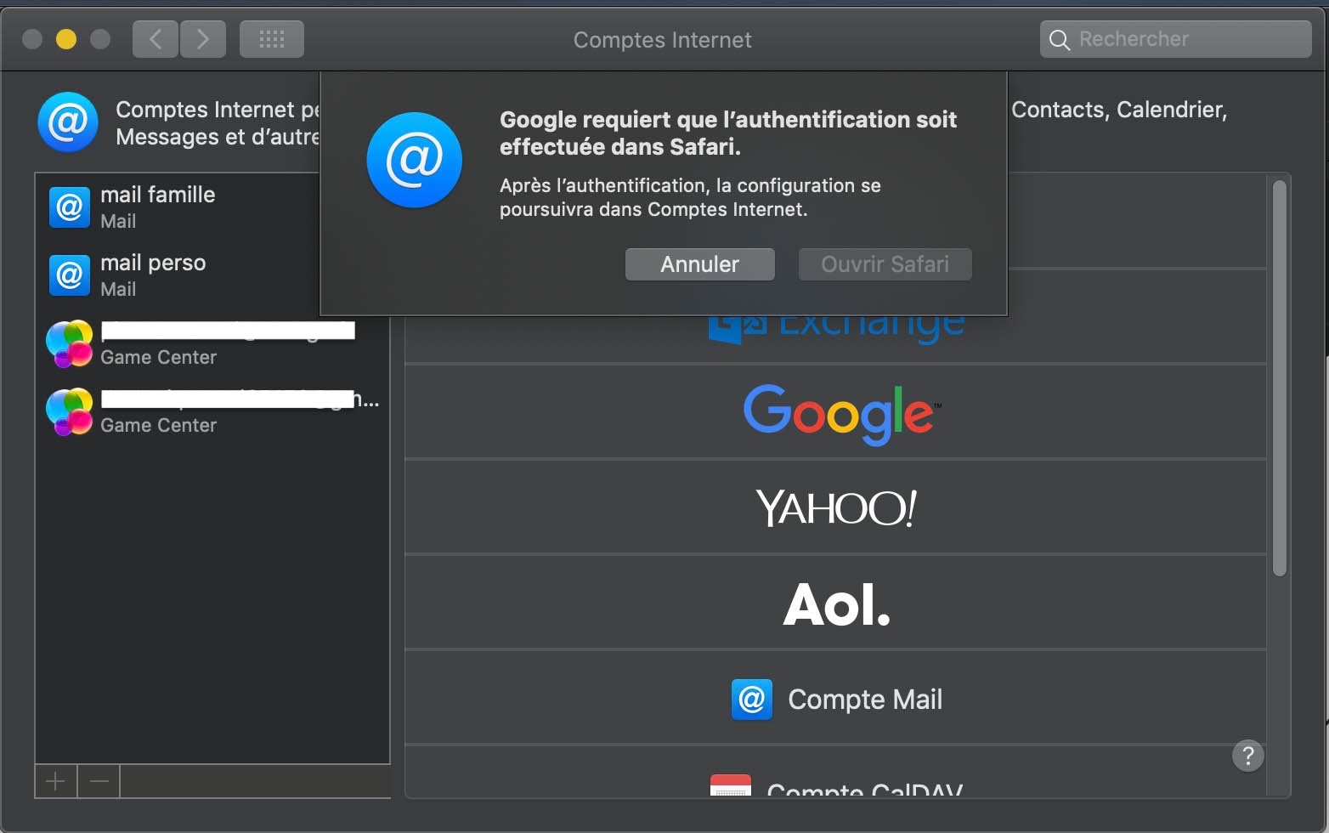1329x833 pixels.
Task: Click the Rechercher search field
Action: [x=1181, y=39]
